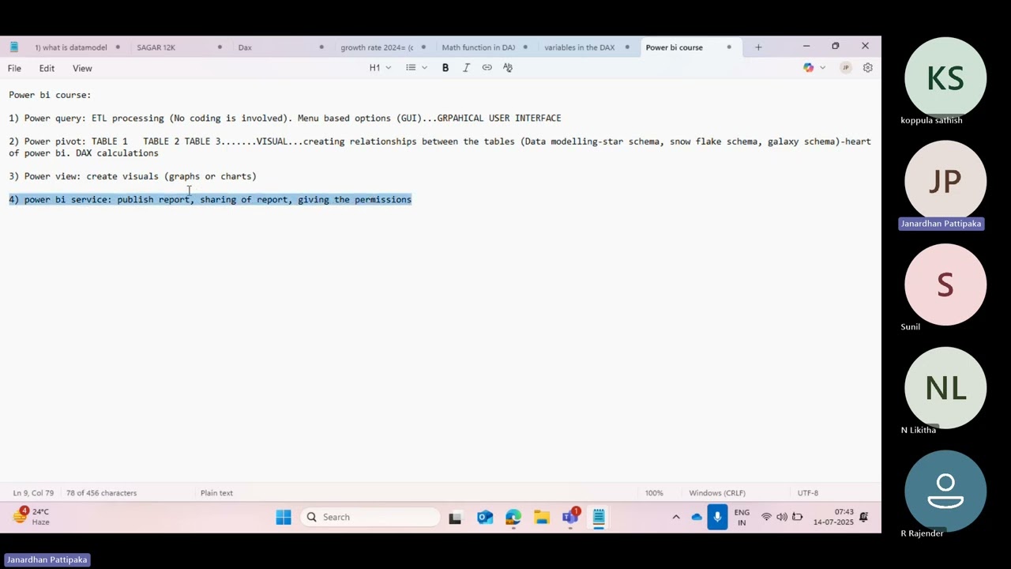Image resolution: width=1011 pixels, height=569 pixels.
Task: Open the File menu
Action: pos(14,69)
